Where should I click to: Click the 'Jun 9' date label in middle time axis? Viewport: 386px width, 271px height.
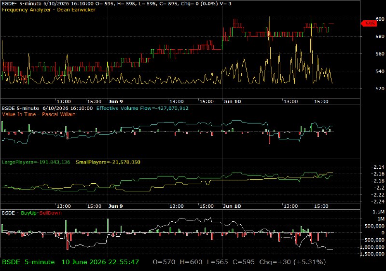pyautogui.click(x=115, y=206)
